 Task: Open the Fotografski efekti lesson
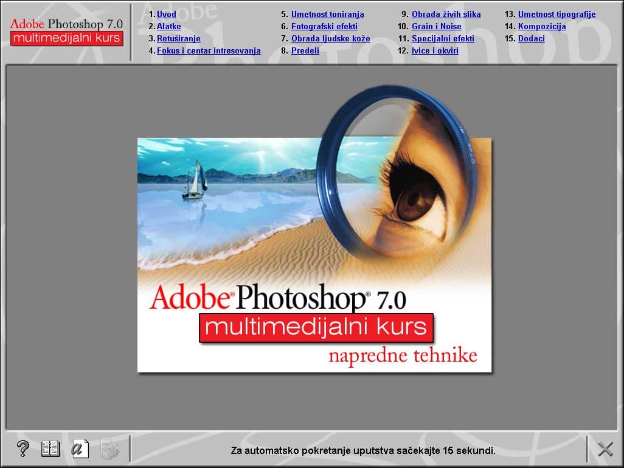pos(325,26)
